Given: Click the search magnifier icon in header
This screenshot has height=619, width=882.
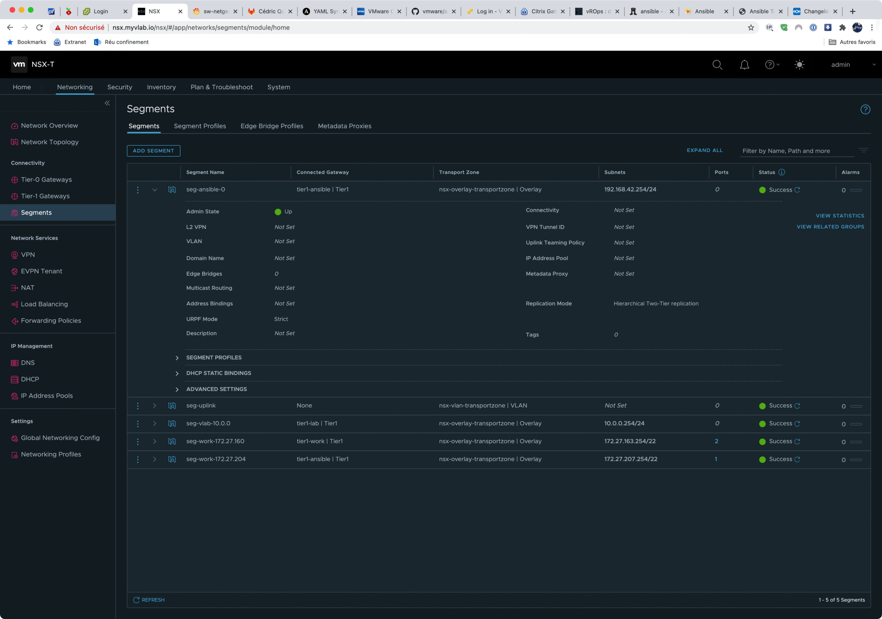Looking at the screenshot, I should tap(717, 64).
